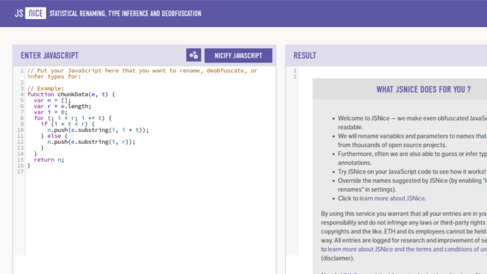Click the 'return n;' code line

coord(49,159)
